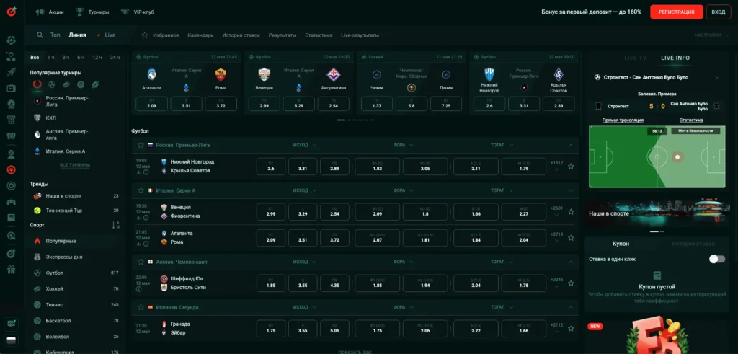Click the search magnifier icon
738x354 pixels.
coord(40,35)
